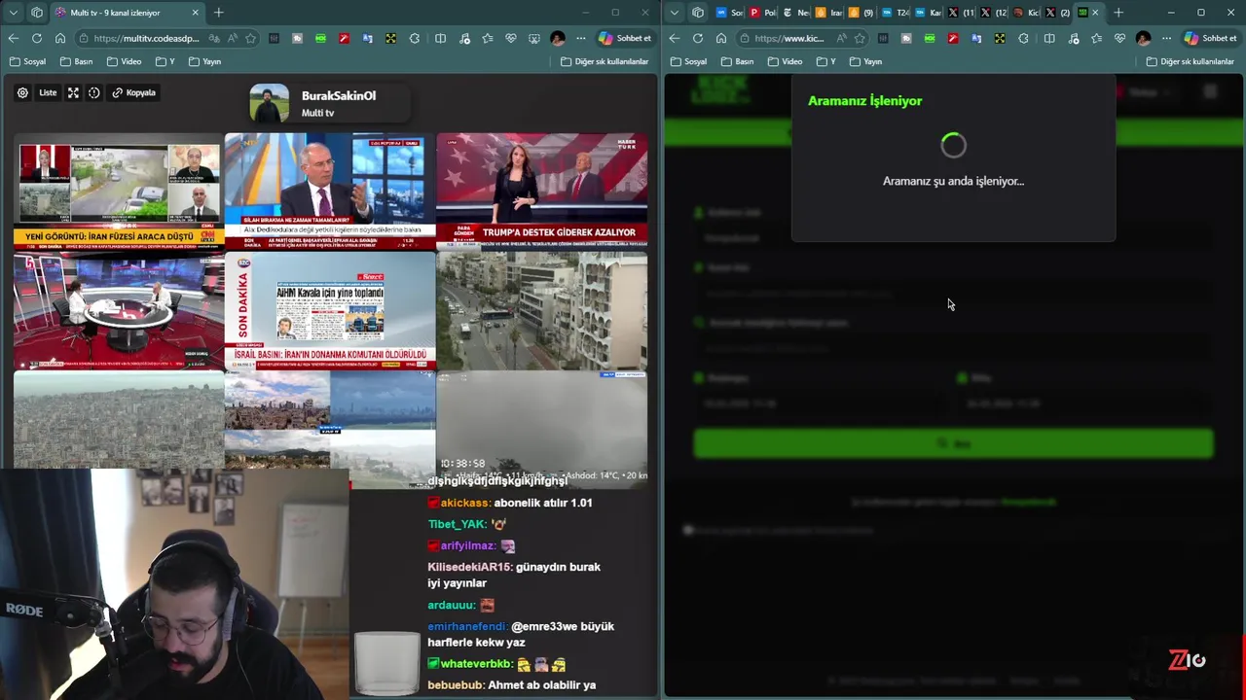Open Favorites icon in left browser
This screenshot has height=700, width=1246.
(x=488, y=38)
